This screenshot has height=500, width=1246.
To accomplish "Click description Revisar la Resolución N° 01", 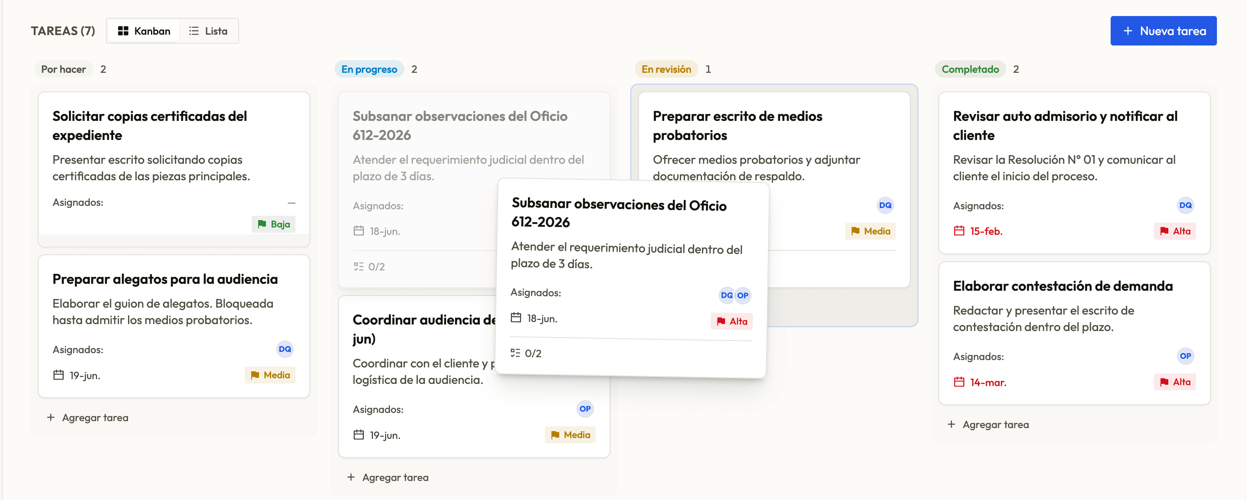I will [x=1064, y=168].
